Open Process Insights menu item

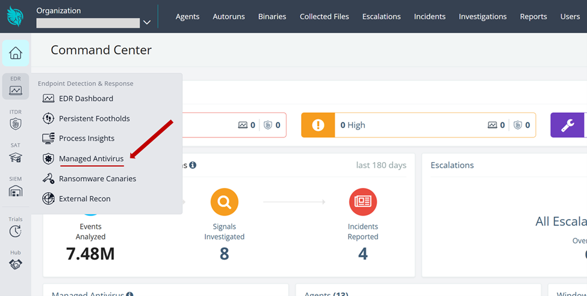point(86,138)
